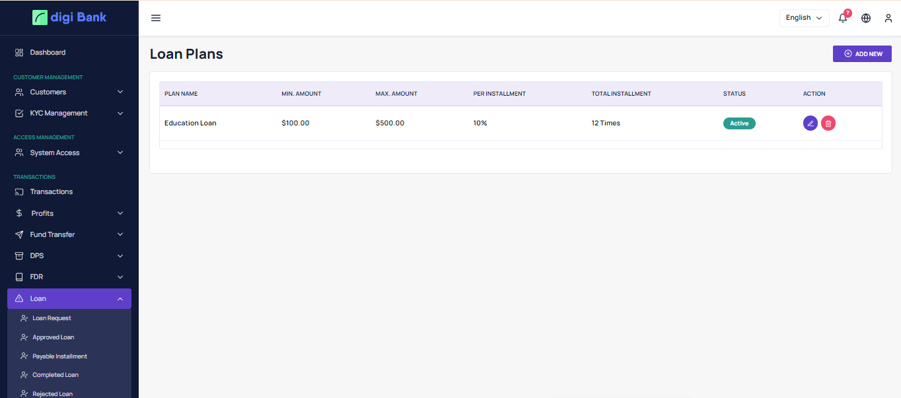Screen dimensions: 901x398
Task: Open the Payable Installment link
Action: point(59,356)
